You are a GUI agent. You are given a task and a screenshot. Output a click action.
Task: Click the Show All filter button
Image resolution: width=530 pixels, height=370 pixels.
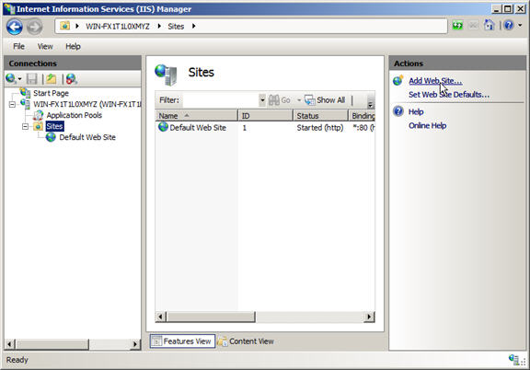(x=325, y=100)
